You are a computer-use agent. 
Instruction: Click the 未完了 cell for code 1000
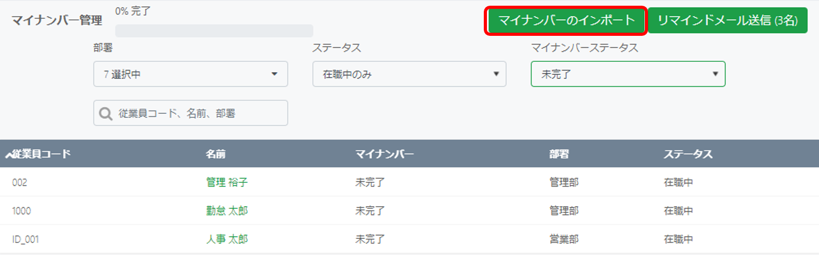(370, 211)
